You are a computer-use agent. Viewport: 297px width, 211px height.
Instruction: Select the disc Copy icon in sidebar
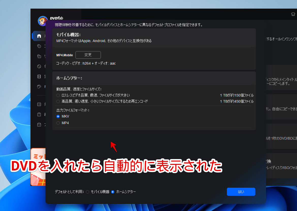[39, 46]
